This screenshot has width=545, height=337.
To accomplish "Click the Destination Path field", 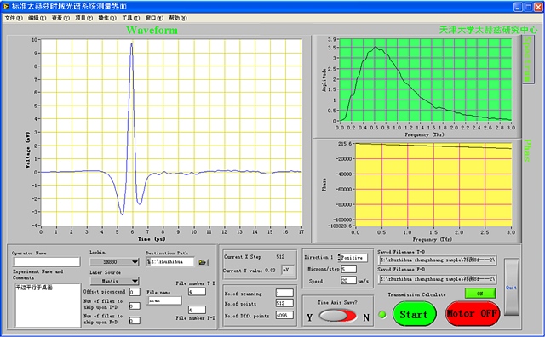I will [x=170, y=262].
